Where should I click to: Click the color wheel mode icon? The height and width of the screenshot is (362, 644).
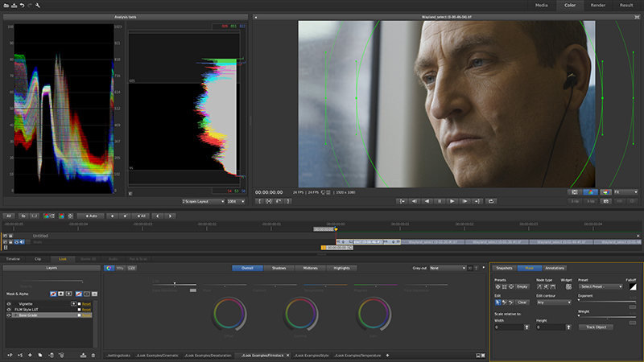tap(110, 268)
